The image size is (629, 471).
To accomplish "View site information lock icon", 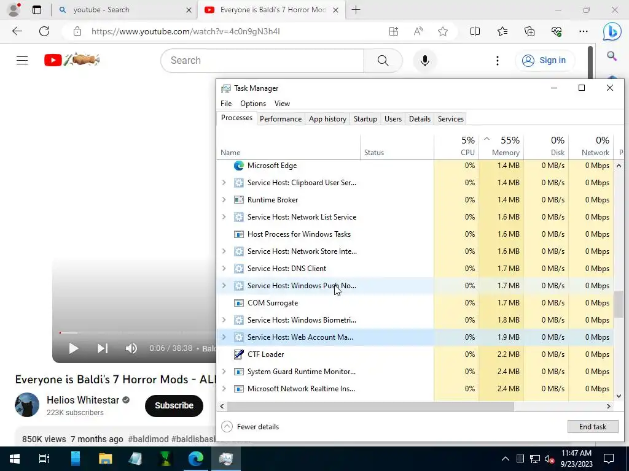I will click(x=77, y=31).
